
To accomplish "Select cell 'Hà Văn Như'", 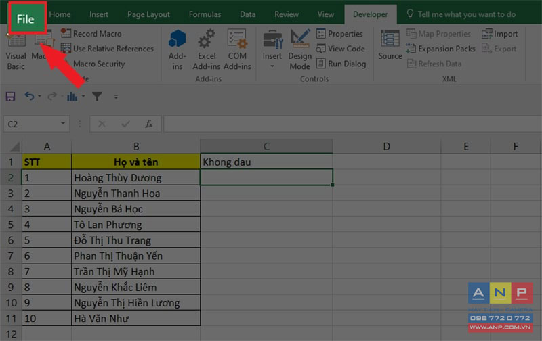I will coord(136,318).
